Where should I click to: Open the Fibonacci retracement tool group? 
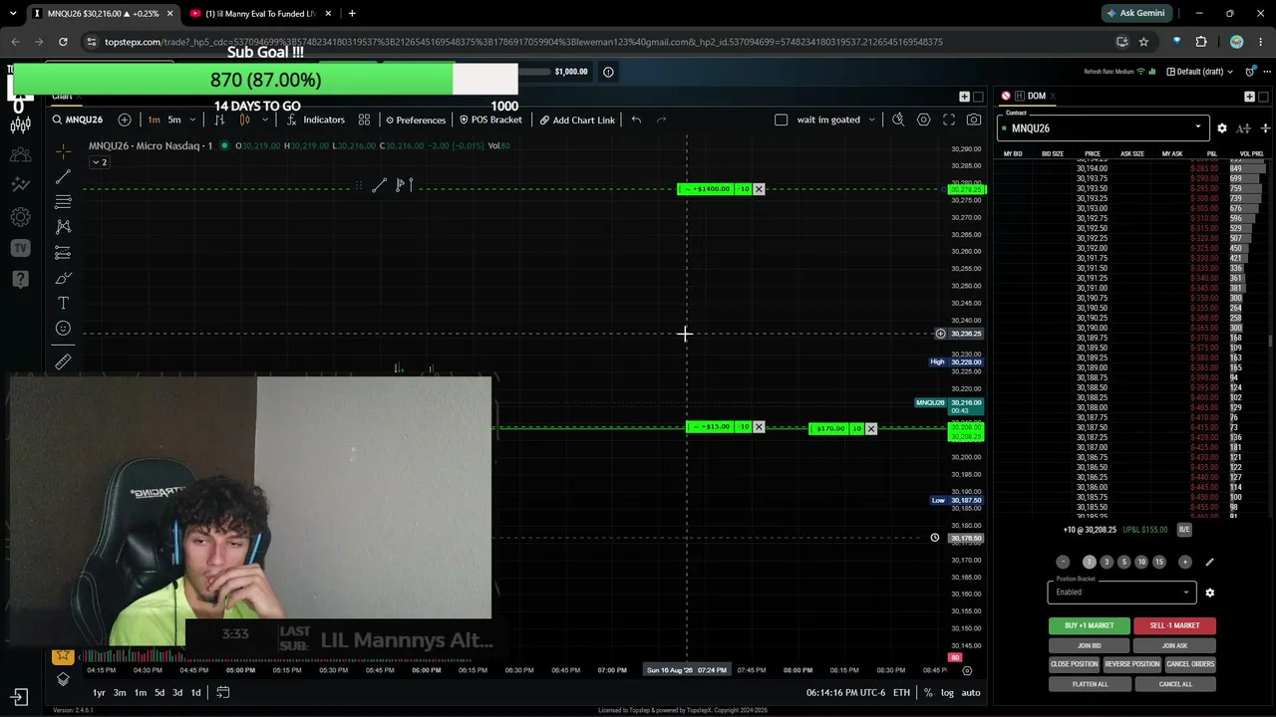coord(63,202)
